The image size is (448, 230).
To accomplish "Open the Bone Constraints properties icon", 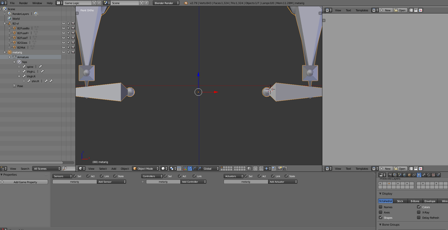I will pos(428,175).
